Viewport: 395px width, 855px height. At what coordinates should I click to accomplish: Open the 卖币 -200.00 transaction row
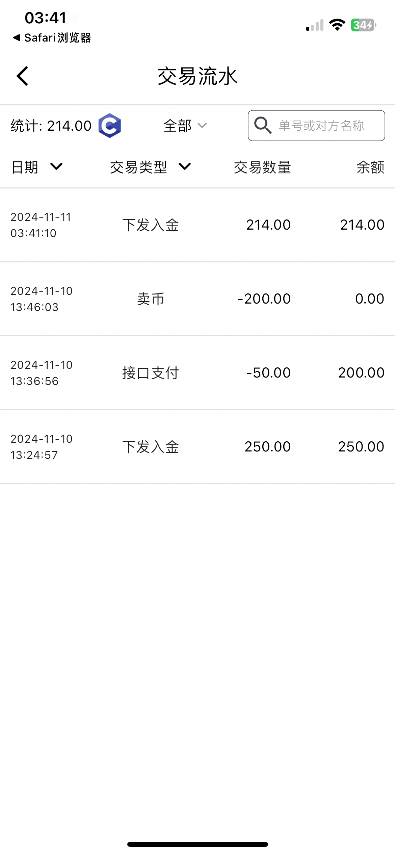point(197,299)
